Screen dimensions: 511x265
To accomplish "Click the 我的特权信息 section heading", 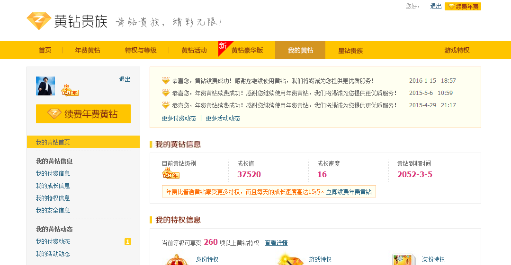I will click(x=178, y=220).
